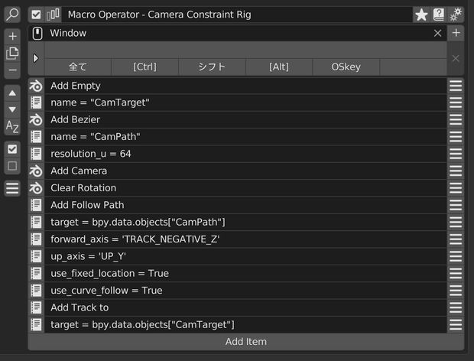This screenshot has width=474, height=361.
Task: Open help documentation book icon
Action: coord(438,15)
